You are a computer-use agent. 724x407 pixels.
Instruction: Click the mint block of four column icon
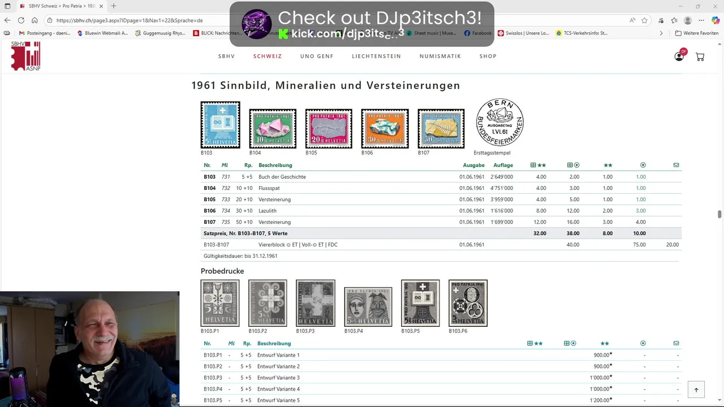point(538,165)
